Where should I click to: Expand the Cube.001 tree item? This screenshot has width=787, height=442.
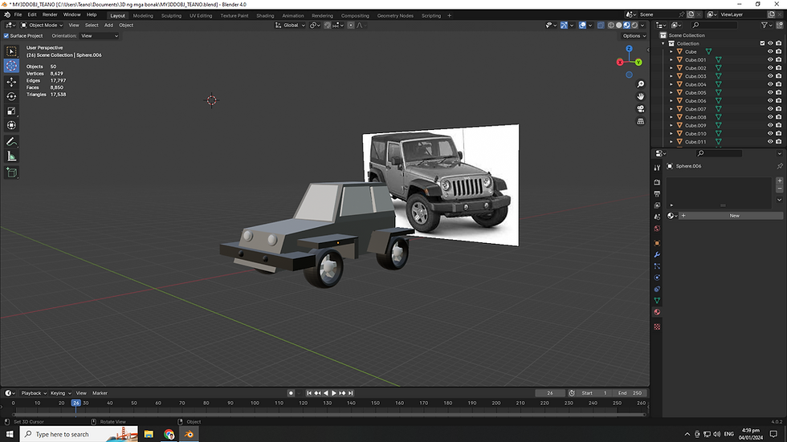click(x=671, y=59)
